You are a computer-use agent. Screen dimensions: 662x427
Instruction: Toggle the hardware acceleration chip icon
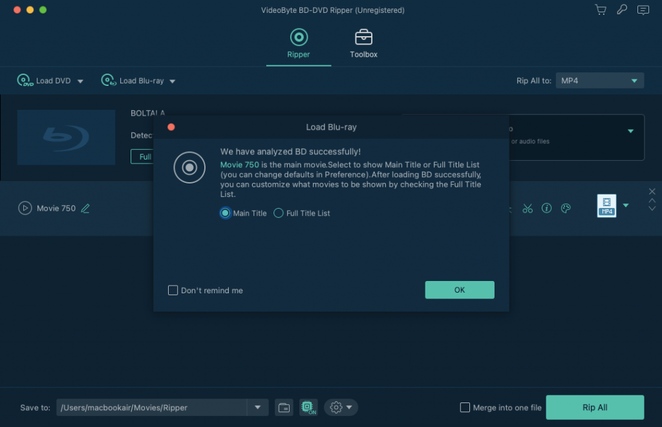(308, 408)
